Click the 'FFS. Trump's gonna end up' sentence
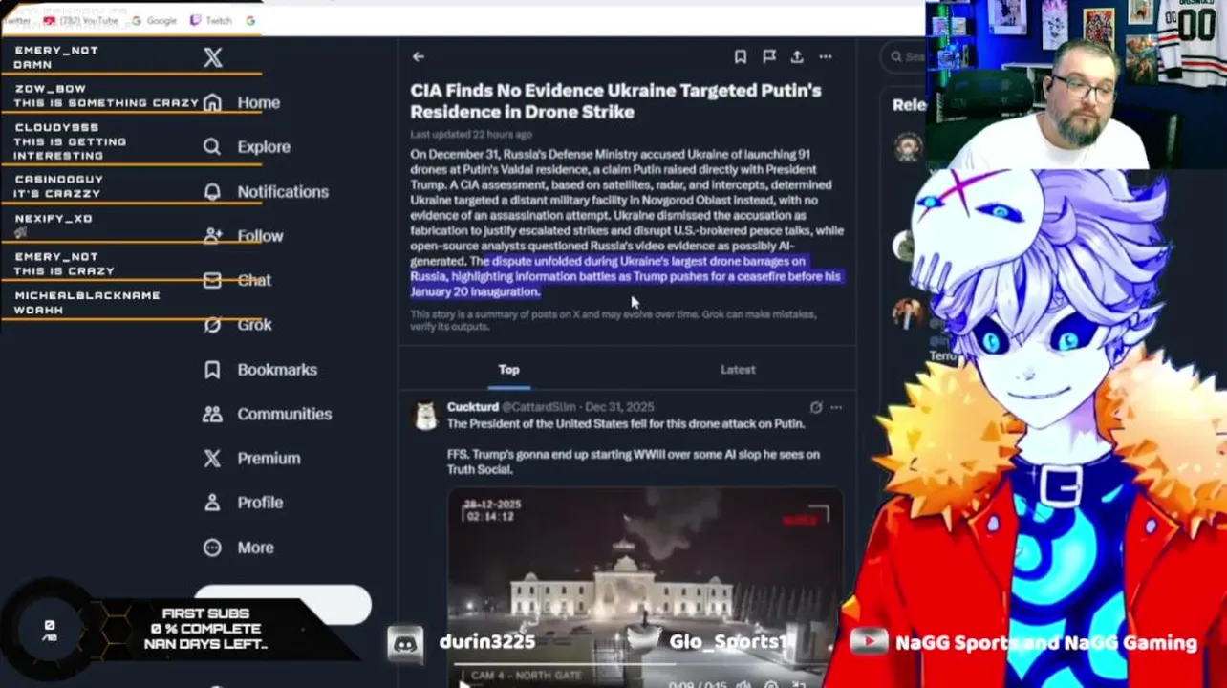This screenshot has width=1227, height=688. [633, 462]
